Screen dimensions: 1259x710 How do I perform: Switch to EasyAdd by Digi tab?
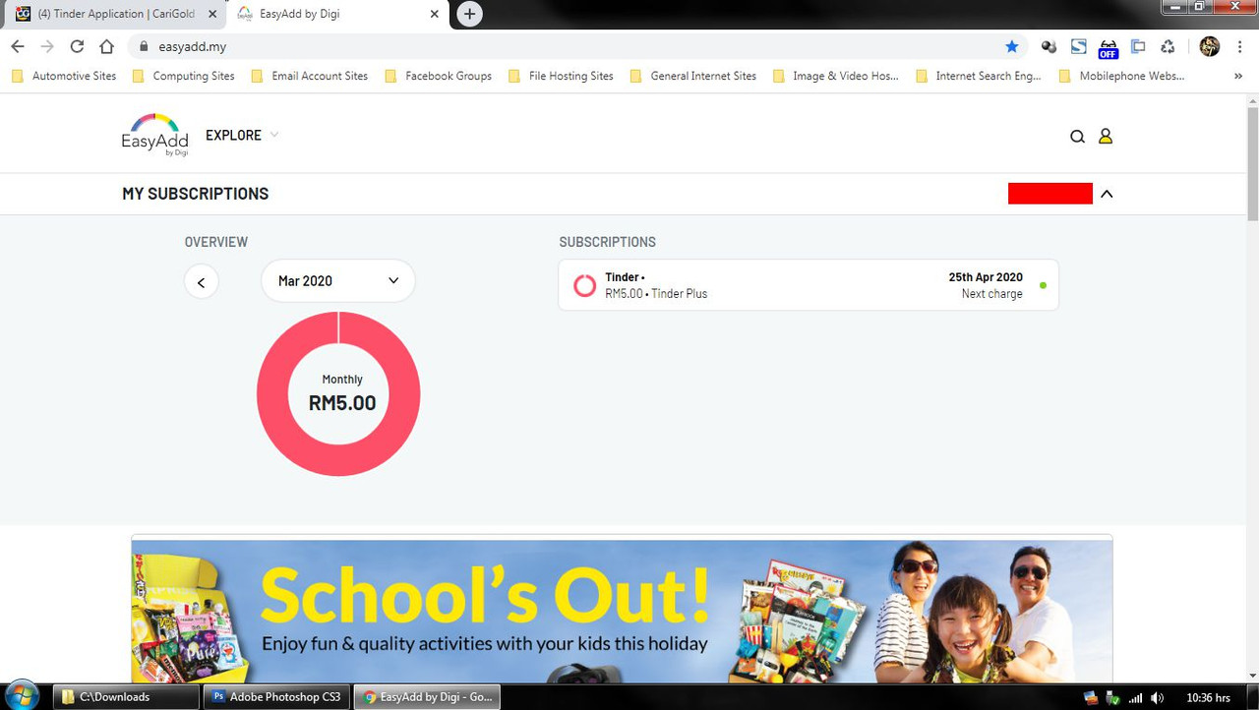[x=337, y=14]
